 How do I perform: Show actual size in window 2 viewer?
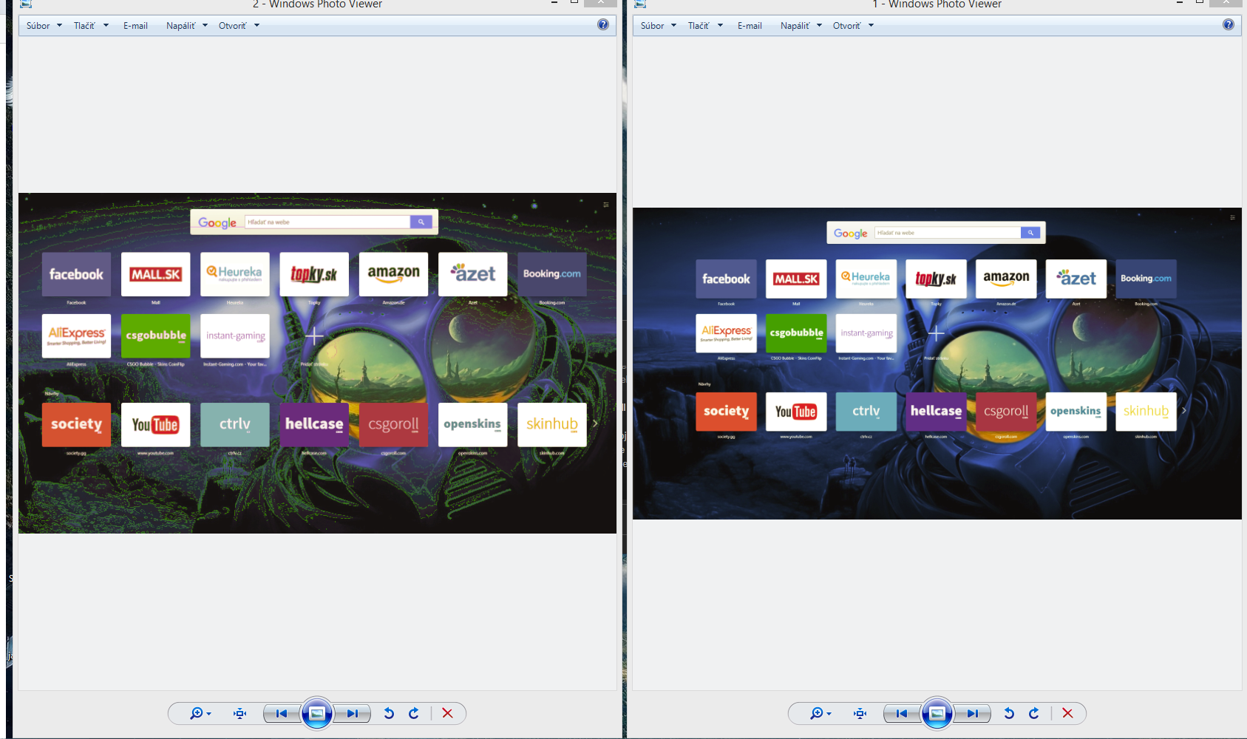tap(239, 713)
